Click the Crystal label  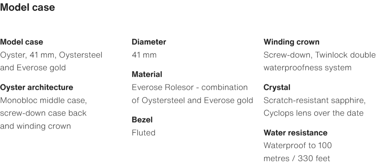pos(277,88)
